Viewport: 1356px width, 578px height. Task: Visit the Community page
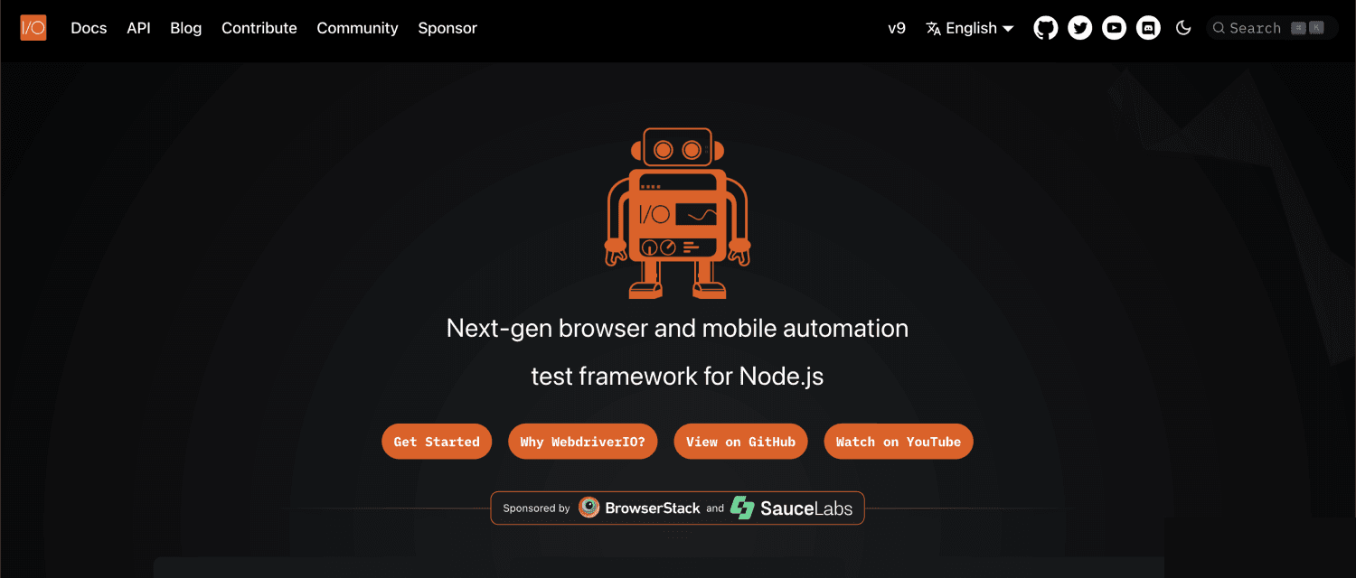357,28
